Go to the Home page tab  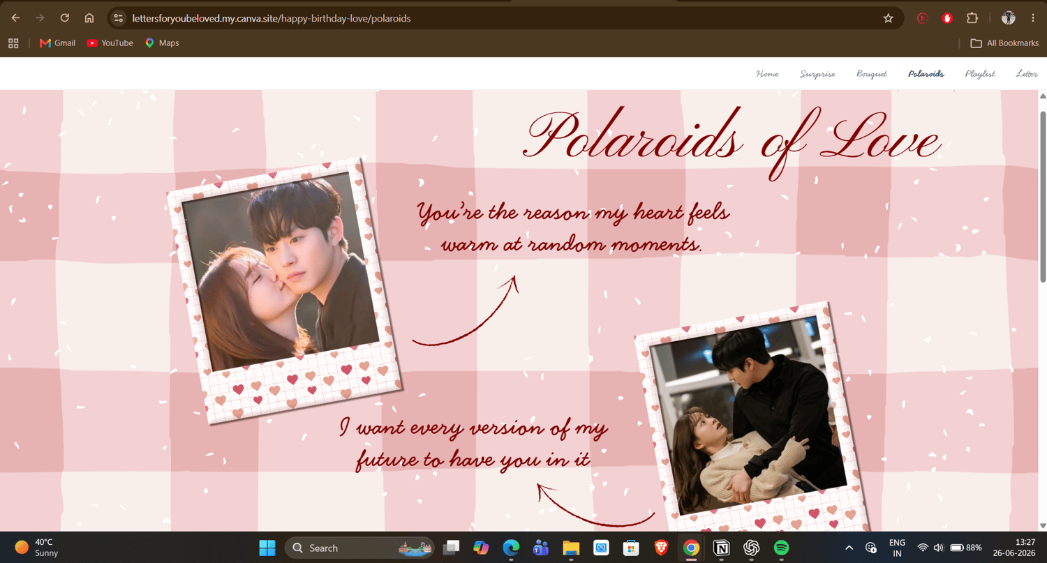767,73
